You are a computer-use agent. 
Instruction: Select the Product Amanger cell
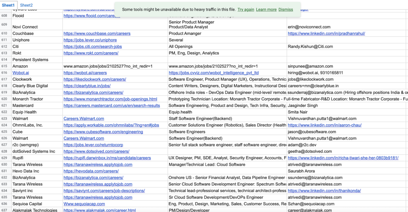pos(227,34)
